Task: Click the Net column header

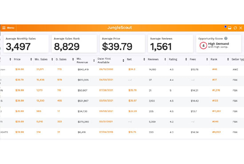Action: pyautogui.click(x=129, y=59)
